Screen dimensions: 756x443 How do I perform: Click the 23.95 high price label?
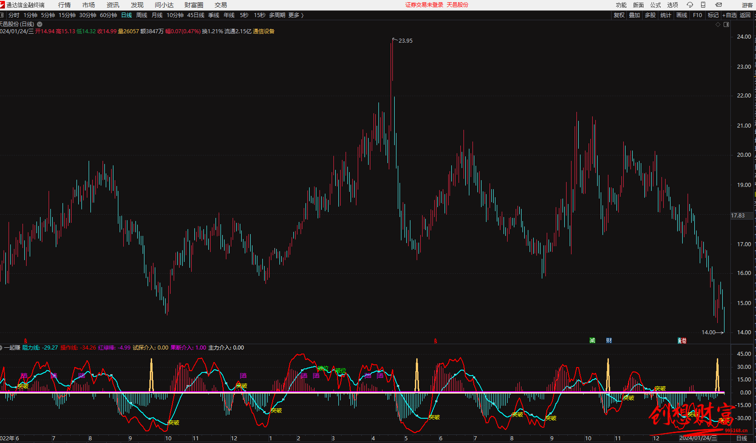coord(405,40)
